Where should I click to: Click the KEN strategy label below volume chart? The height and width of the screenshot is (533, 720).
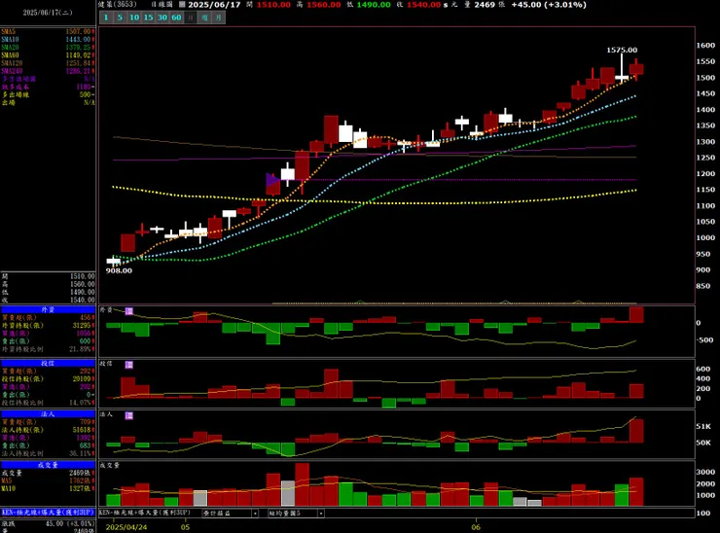[144, 513]
